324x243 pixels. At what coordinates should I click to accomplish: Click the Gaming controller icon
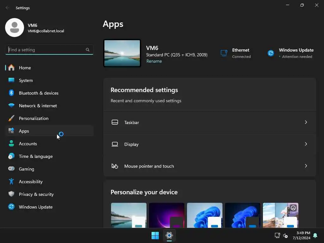[11, 169]
